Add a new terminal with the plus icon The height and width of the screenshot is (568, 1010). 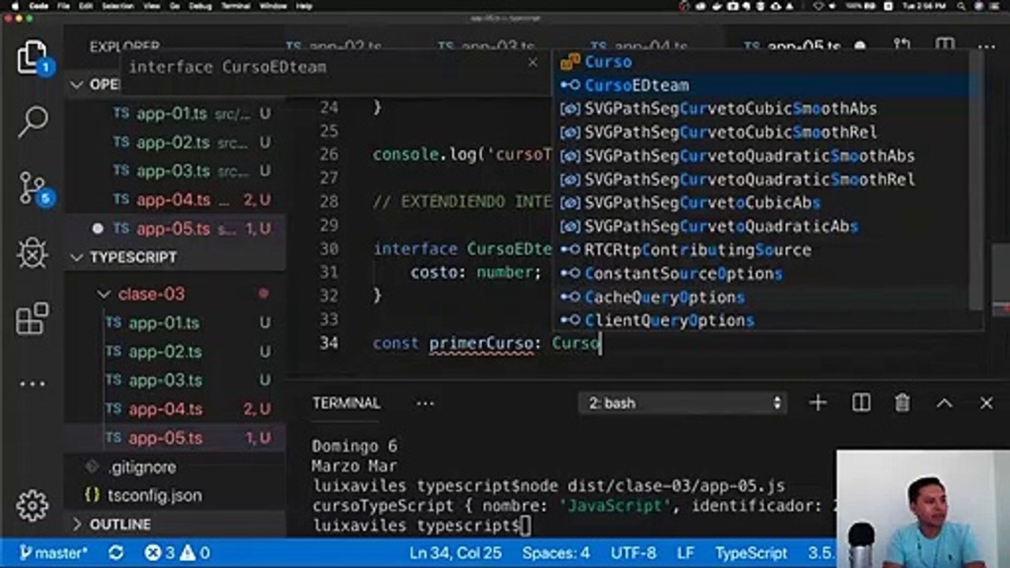pyautogui.click(x=817, y=403)
